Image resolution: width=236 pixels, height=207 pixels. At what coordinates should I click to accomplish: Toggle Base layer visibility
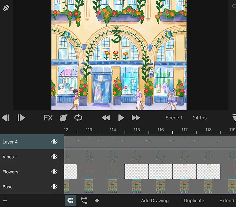(54, 187)
